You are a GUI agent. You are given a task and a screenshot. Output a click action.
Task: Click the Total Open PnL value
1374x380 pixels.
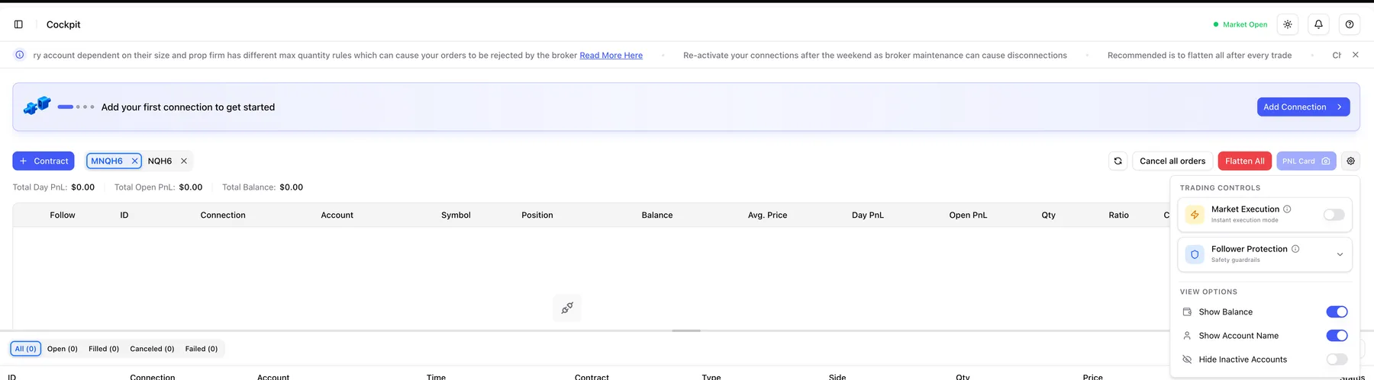(191, 187)
